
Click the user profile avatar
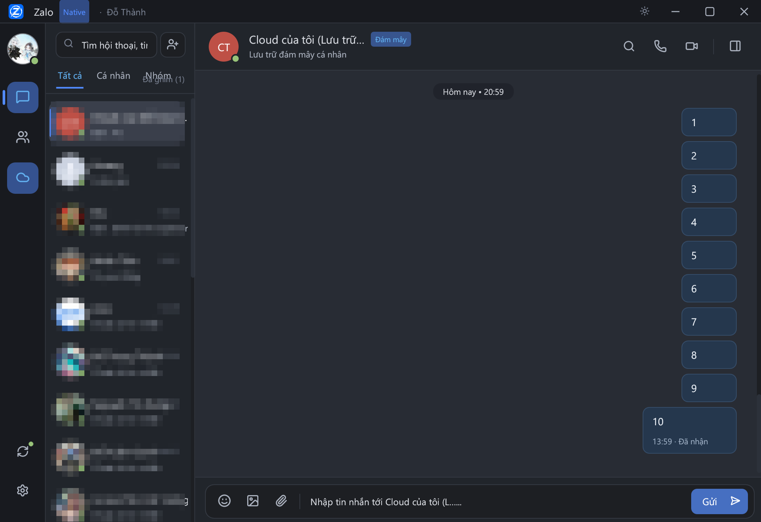pyautogui.click(x=22, y=49)
